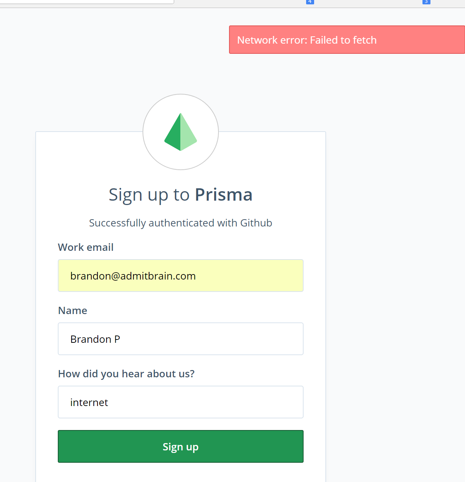This screenshot has height=482, width=465.
Task: Click the circular logo emblem above the form
Action: pyautogui.click(x=181, y=132)
